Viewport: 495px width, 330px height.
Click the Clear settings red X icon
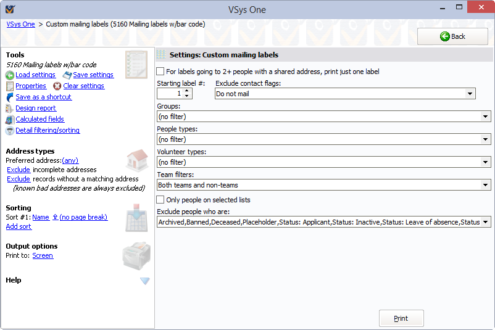pyautogui.click(x=57, y=86)
